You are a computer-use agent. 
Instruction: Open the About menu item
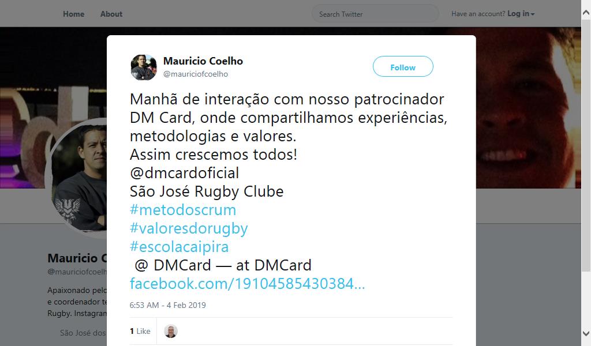[x=111, y=14]
